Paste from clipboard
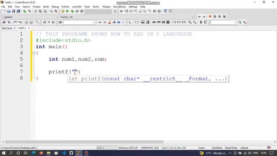Image resolution: width=277 pixels, height=156 pixels. (45, 11)
